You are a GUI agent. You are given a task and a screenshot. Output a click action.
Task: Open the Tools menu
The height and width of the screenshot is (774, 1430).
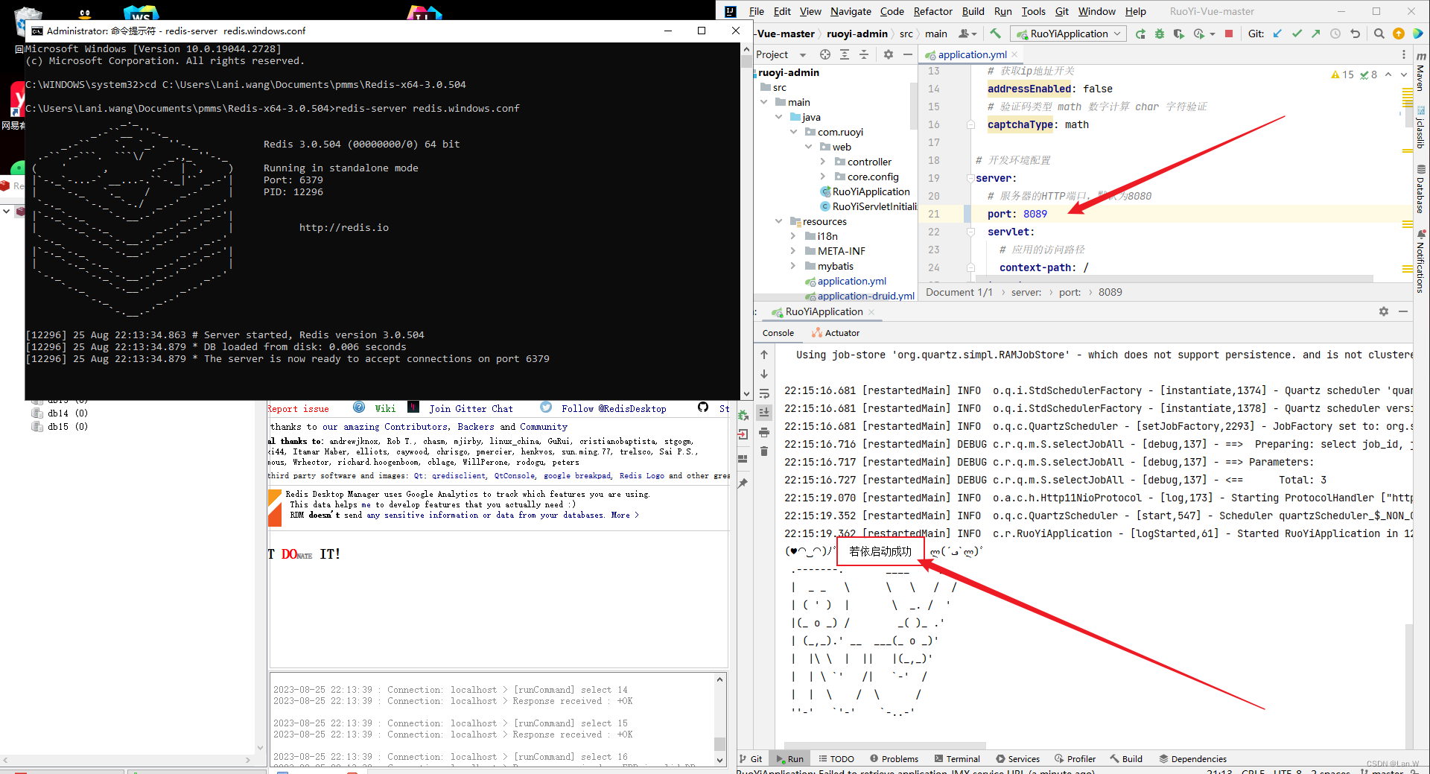[1033, 11]
